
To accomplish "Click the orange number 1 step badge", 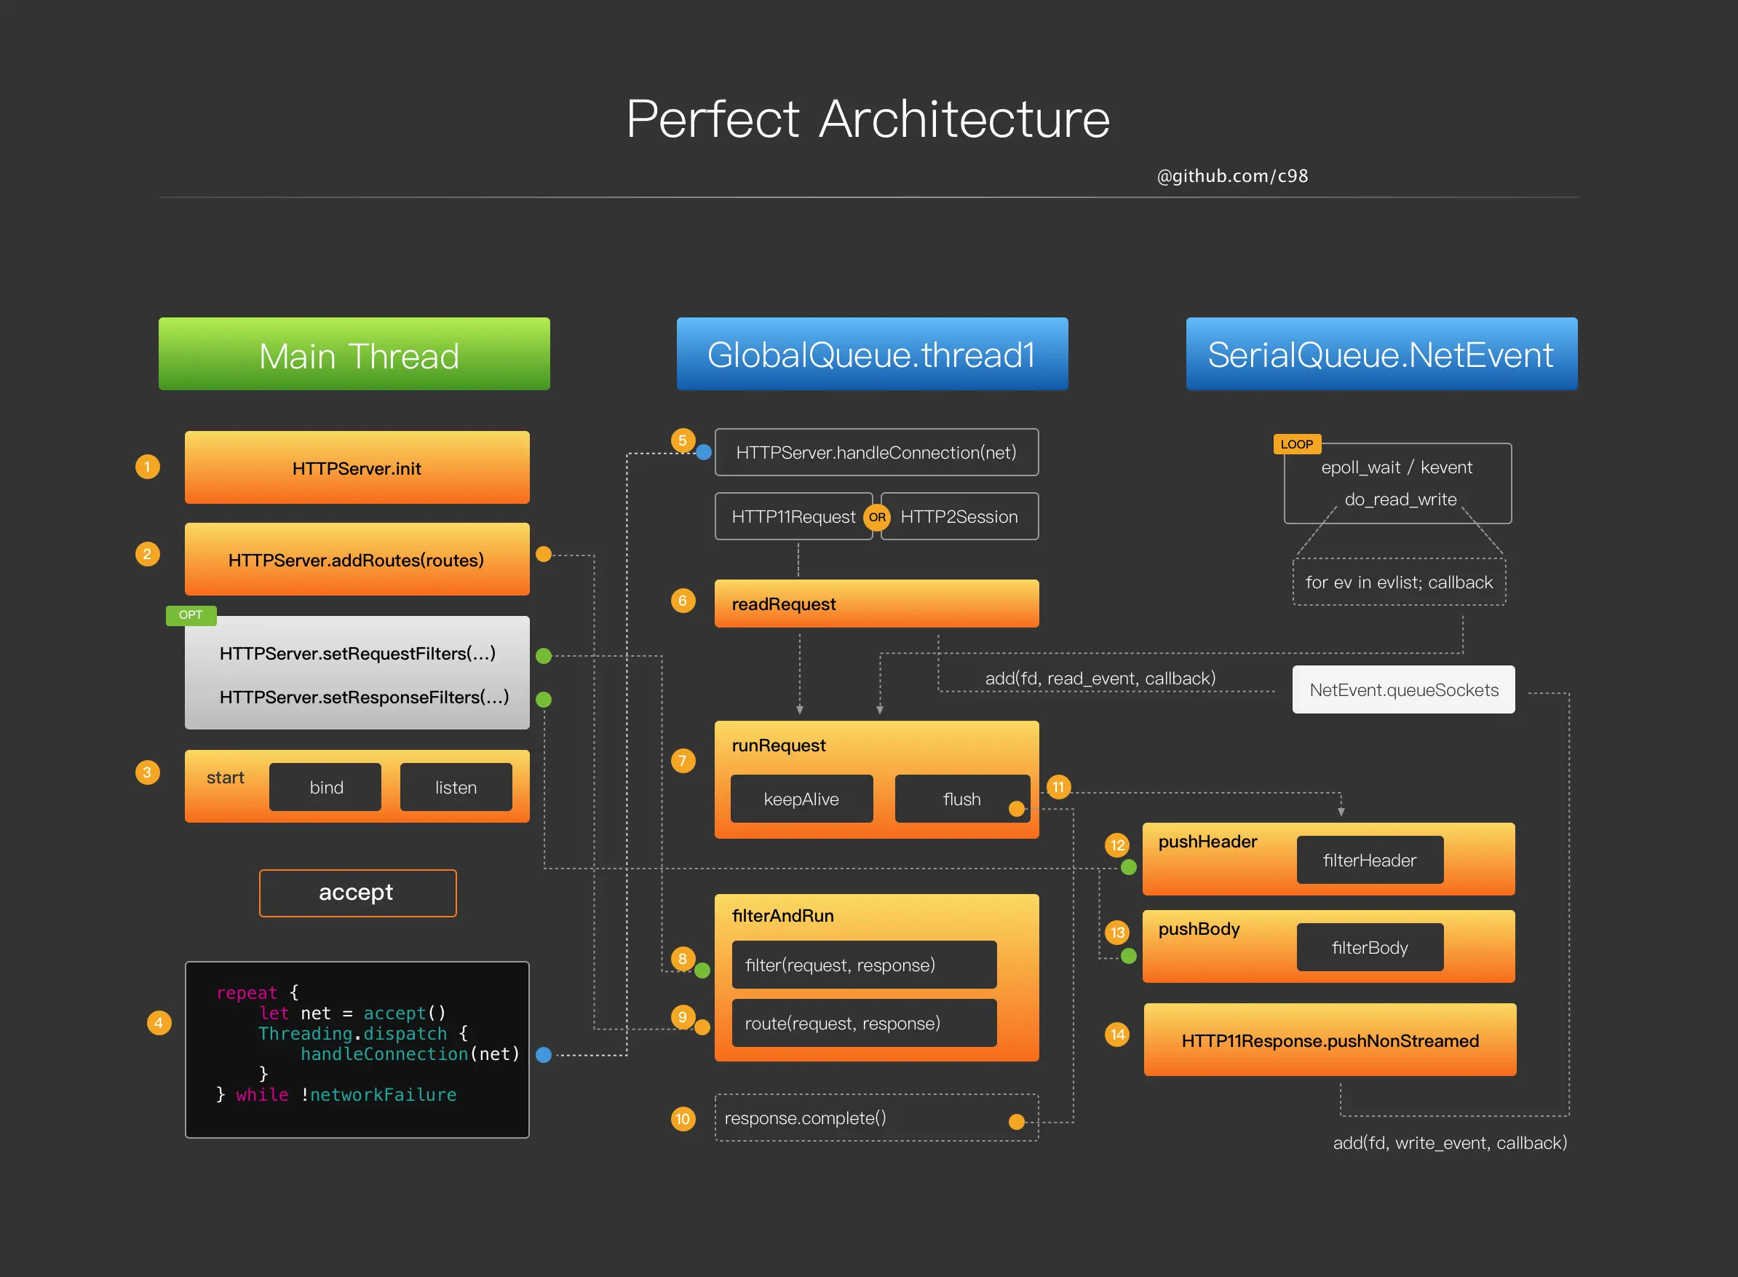I will coord(147,467).
